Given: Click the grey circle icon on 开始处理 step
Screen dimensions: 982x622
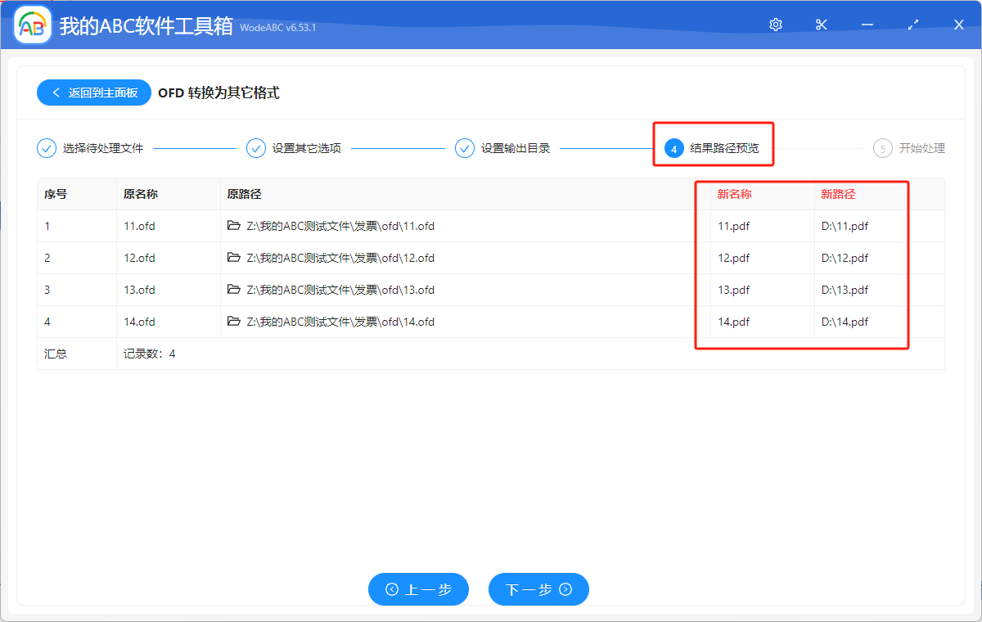Looking at the screenshot, I should (883, 148).
